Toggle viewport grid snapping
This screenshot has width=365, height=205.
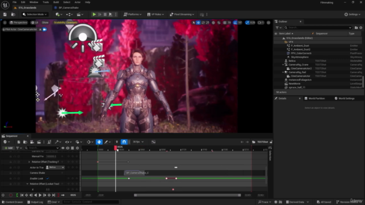pos(225,23)
